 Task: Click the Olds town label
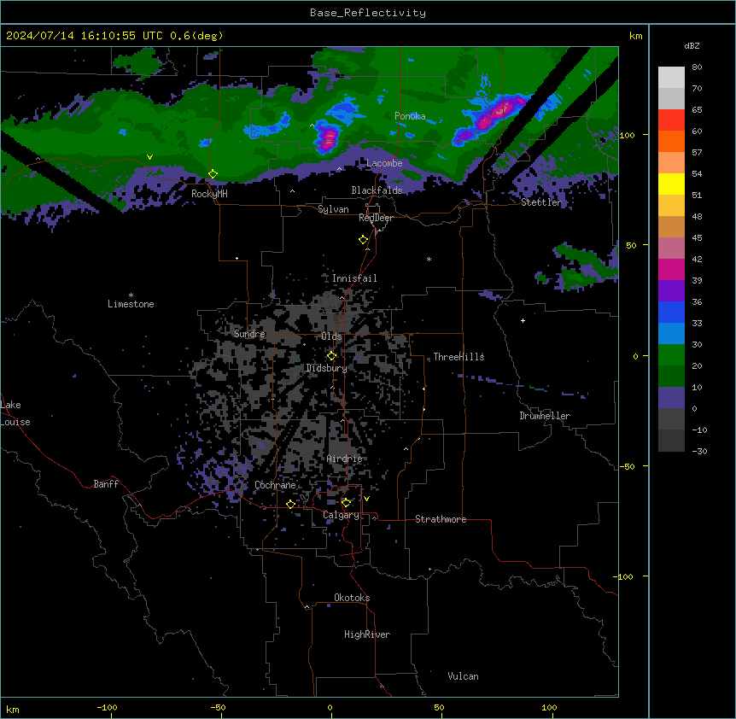click(331, 336)
